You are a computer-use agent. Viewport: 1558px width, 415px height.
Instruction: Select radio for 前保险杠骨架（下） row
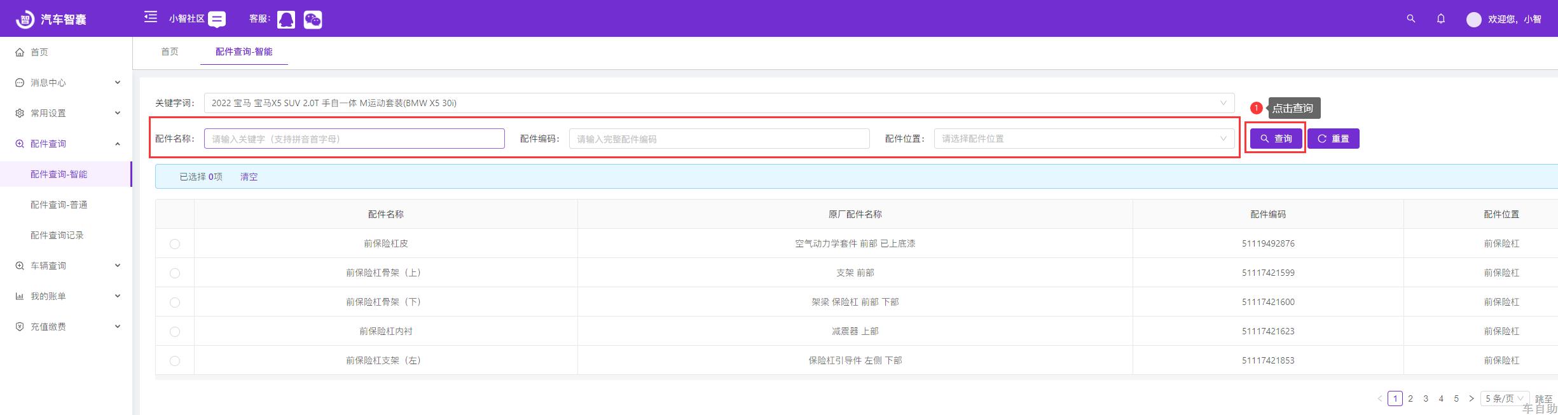[x=175, y=303]
